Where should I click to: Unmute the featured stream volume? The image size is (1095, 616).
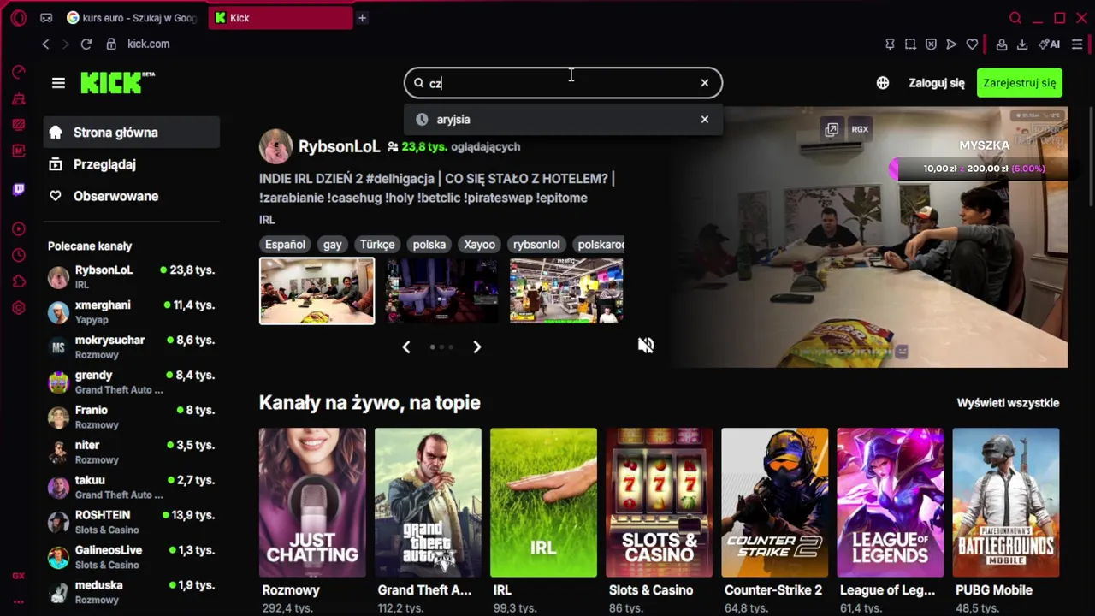coord(646,345)
